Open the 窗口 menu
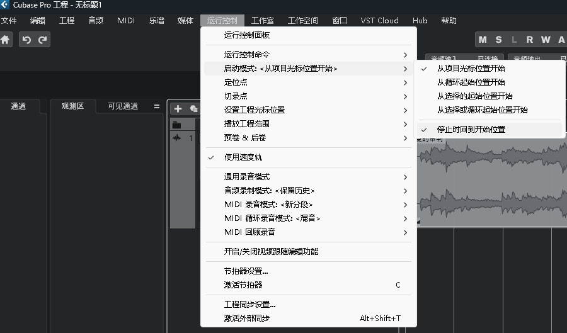Image resolution: width=567 pixels, height=333 pixels. 340,21
